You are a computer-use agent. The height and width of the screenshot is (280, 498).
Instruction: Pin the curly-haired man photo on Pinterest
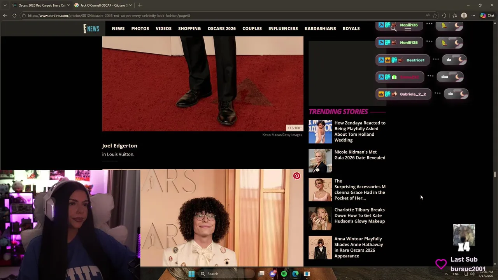(296, 176)
